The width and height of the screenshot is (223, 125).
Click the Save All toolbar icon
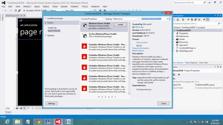click(19, 11)
